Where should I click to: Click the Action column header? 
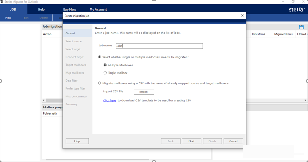[47, 34]
